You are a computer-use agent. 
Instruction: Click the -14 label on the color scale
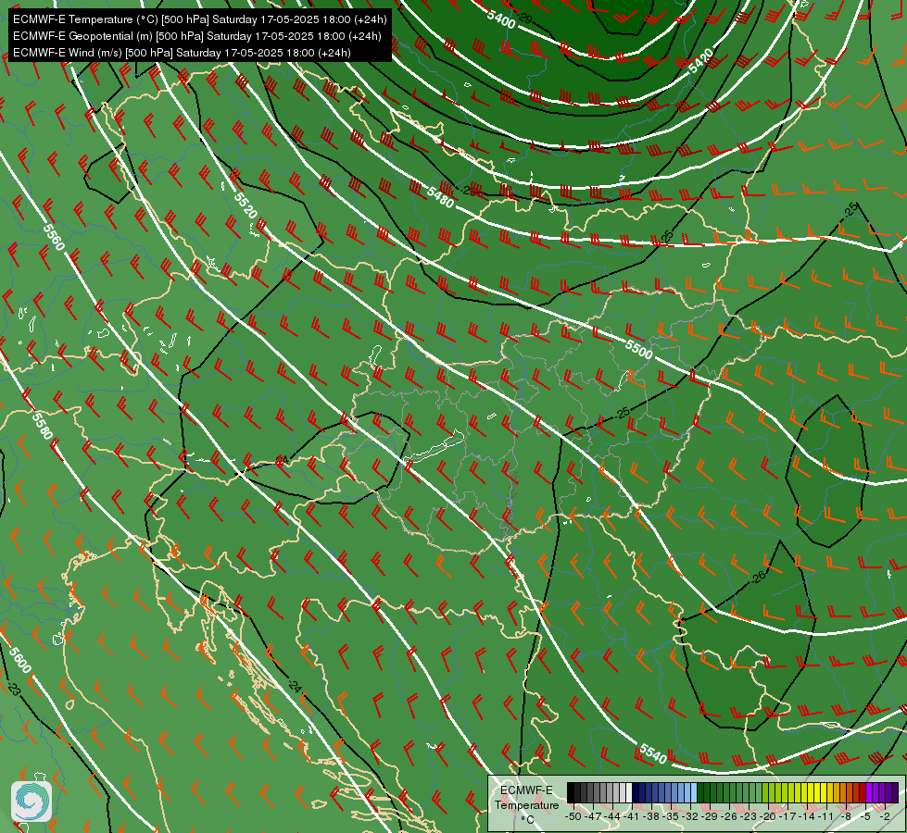[807, 816]
